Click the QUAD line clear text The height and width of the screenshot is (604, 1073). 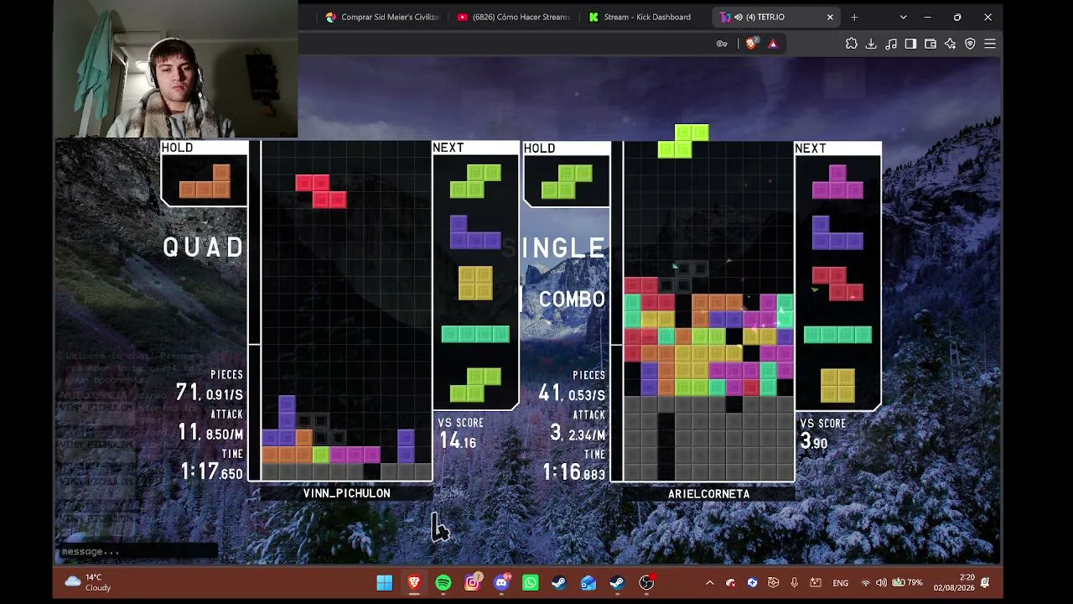[x=203, y=247]
